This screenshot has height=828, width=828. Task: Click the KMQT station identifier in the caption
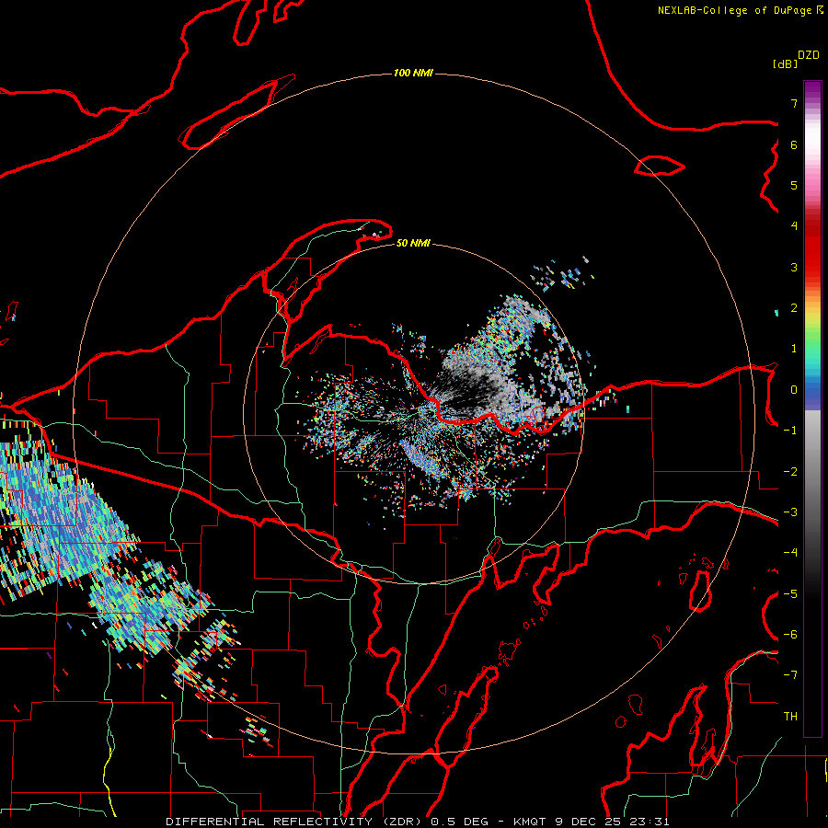point(531,822)
